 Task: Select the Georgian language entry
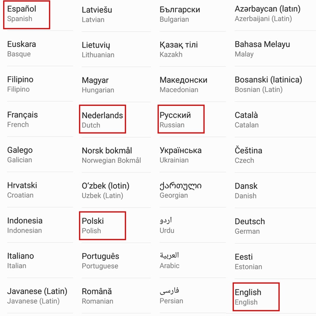pyautogui.click(x=193, y=190)
